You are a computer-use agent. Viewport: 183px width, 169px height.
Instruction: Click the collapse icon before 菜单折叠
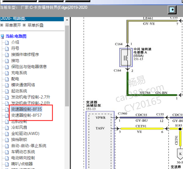(x=24, y=25)
